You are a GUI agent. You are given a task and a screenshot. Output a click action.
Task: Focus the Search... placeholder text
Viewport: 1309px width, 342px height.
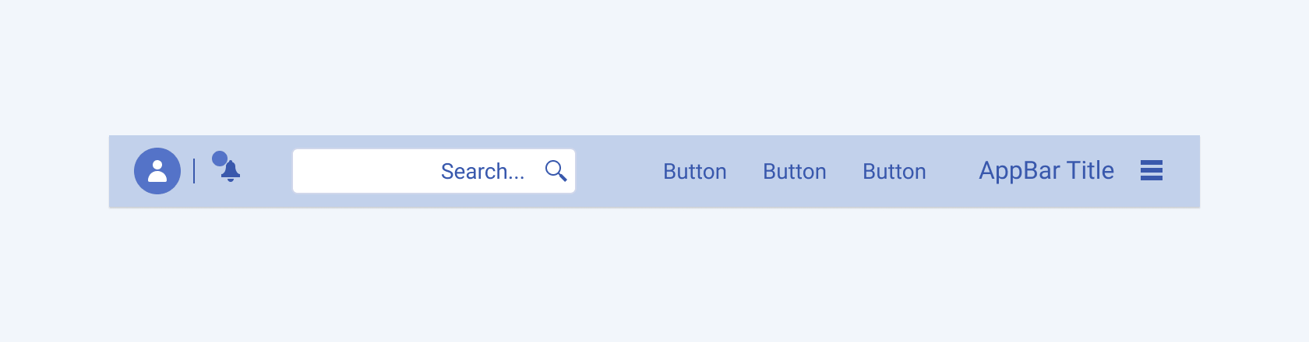482,171
